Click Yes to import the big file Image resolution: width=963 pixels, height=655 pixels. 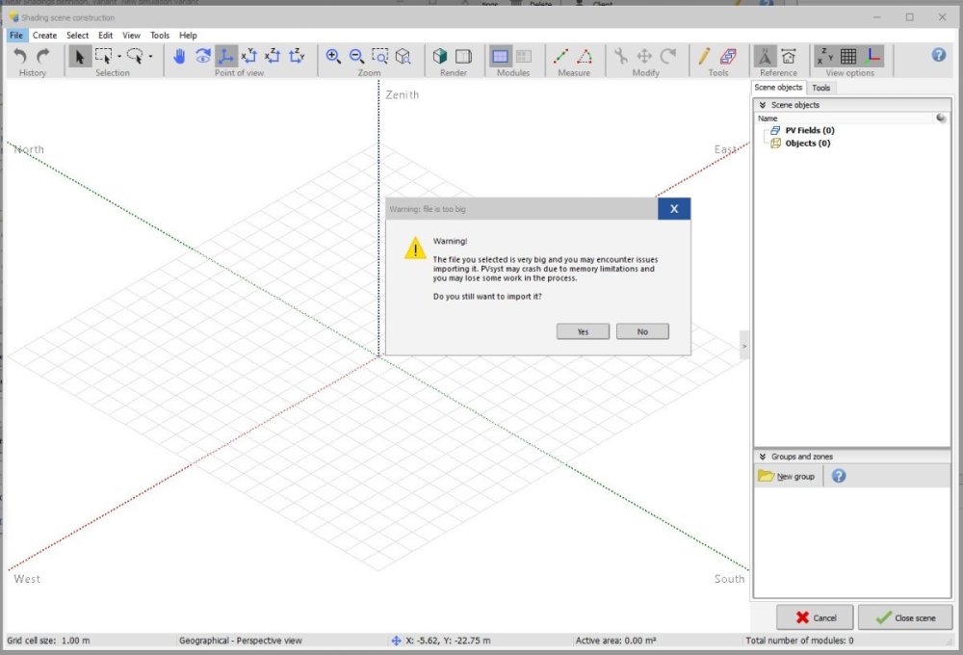coord(583,330)
